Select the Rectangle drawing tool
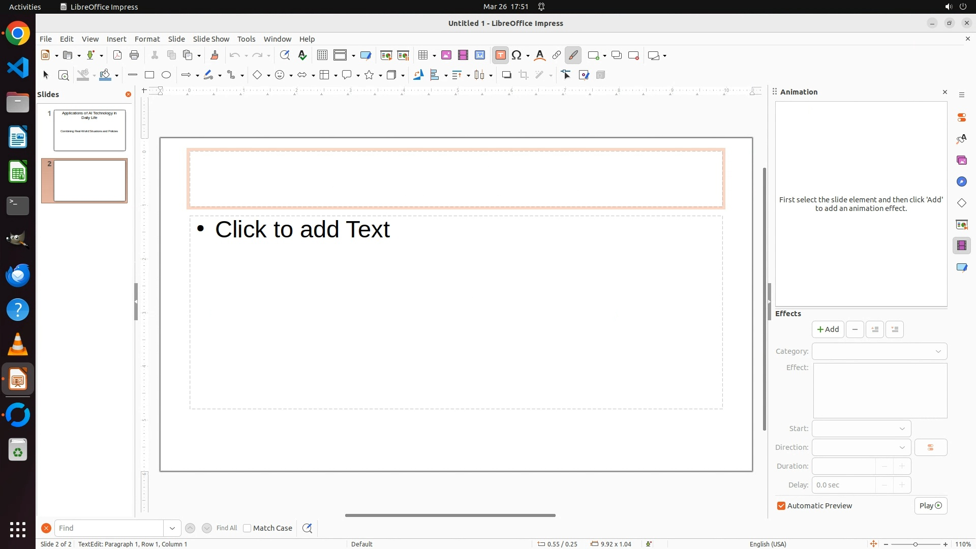 [149, 75]
